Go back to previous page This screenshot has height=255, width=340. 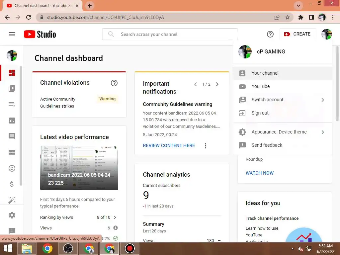pos(7,17)
